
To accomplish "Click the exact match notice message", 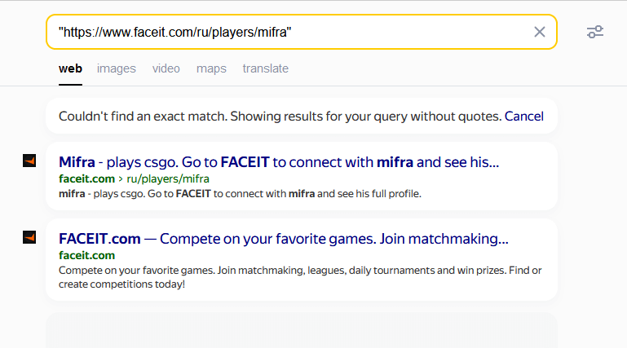I will [280, 117].
